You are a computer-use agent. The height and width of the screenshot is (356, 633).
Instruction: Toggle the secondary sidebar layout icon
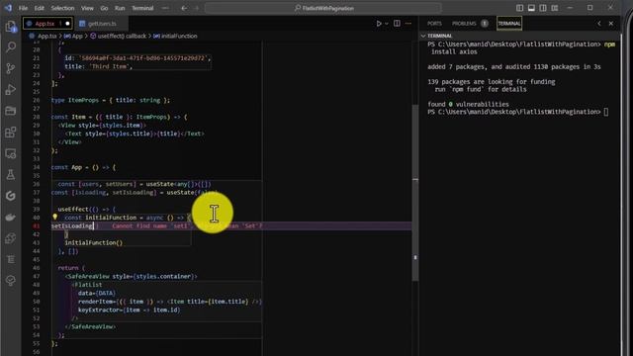[x=543, y=8]
